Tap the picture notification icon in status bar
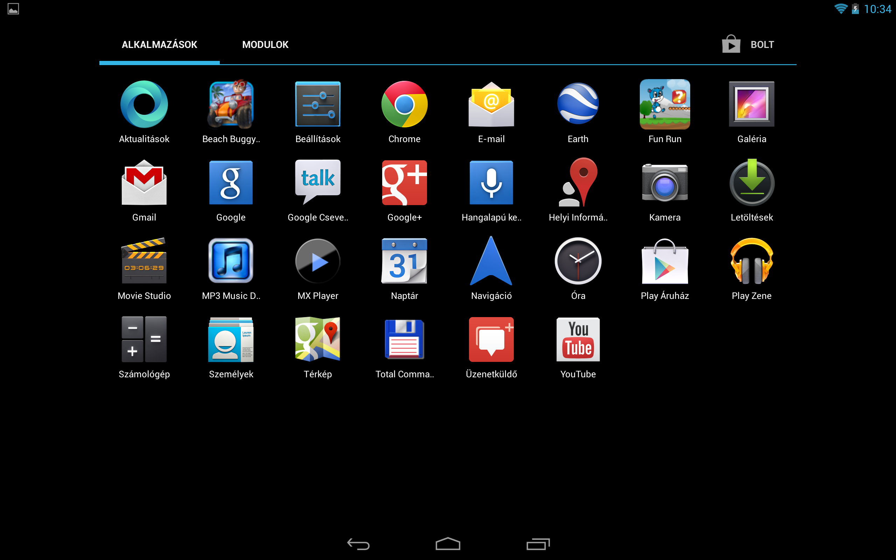Image resolution: width=896 pixels, height=560 pixels. point(13,9)
